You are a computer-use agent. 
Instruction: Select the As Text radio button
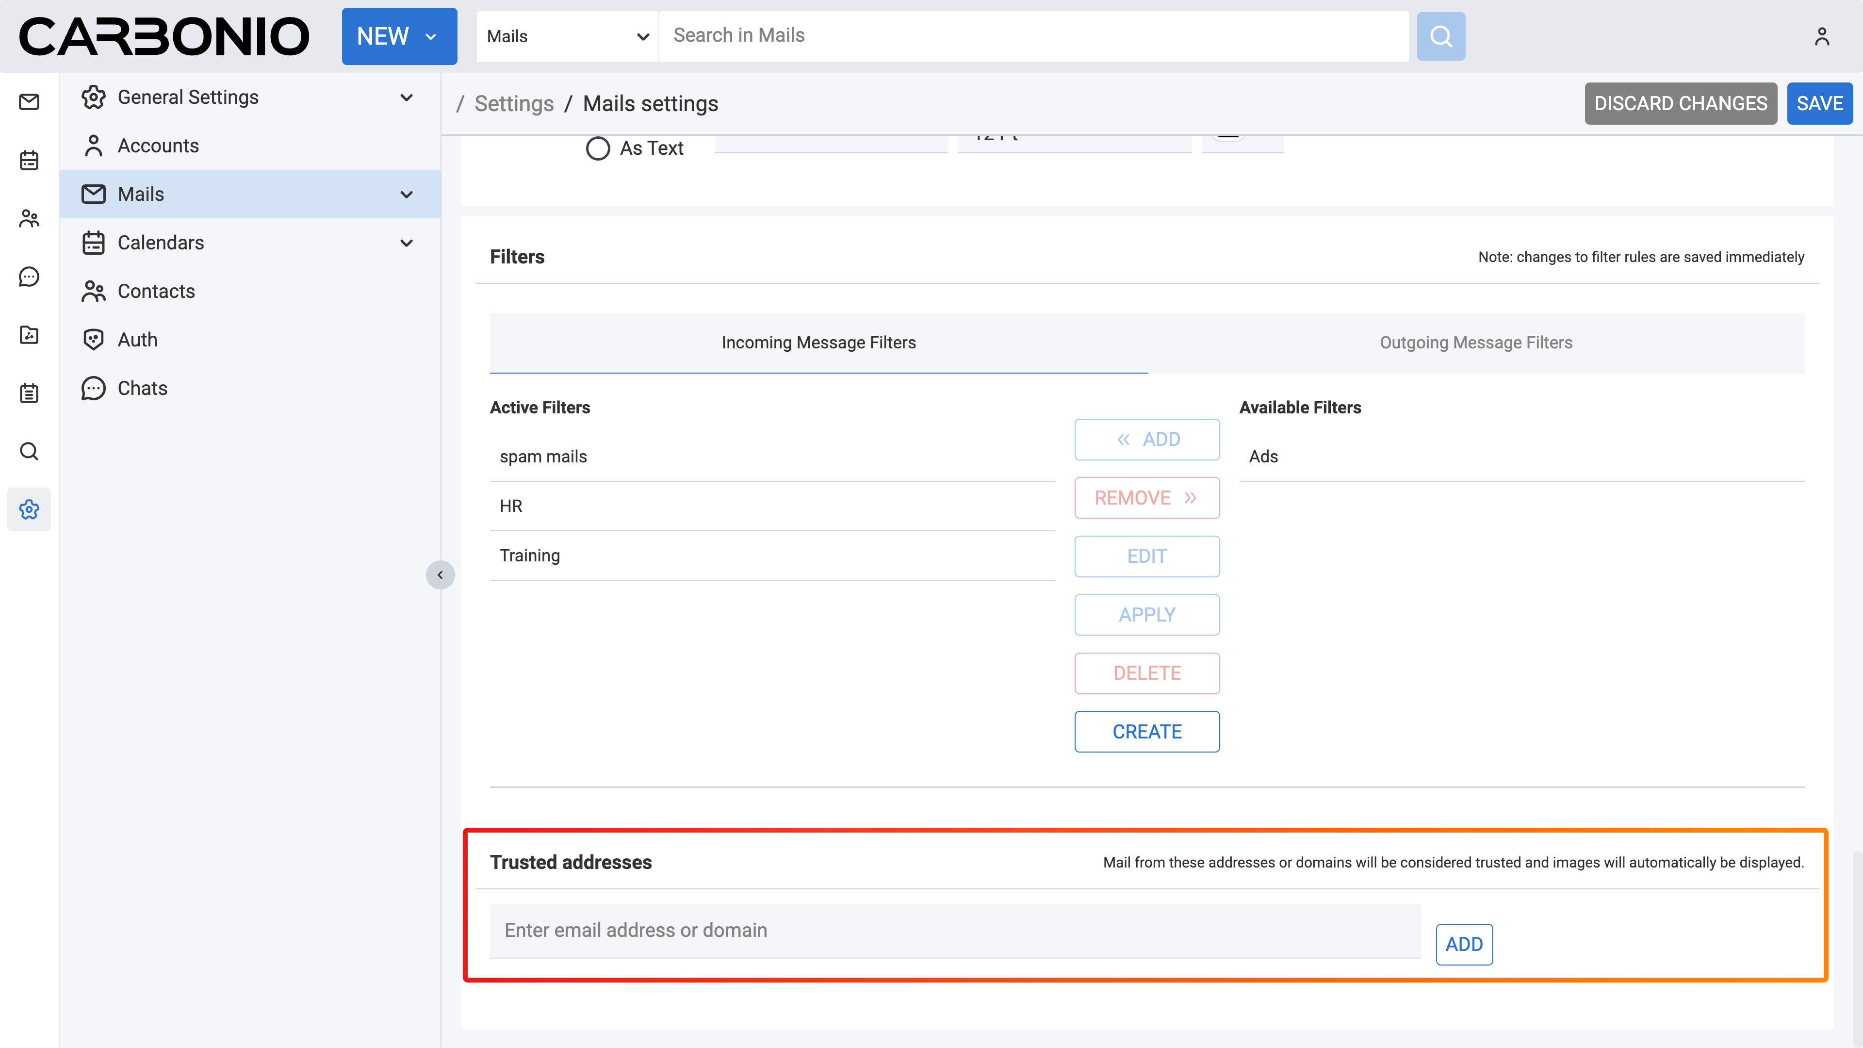coord(597,148)
